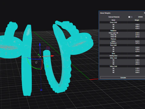
Task: Click the blue rotation arc of gizmo
Action: pos(34,59)
